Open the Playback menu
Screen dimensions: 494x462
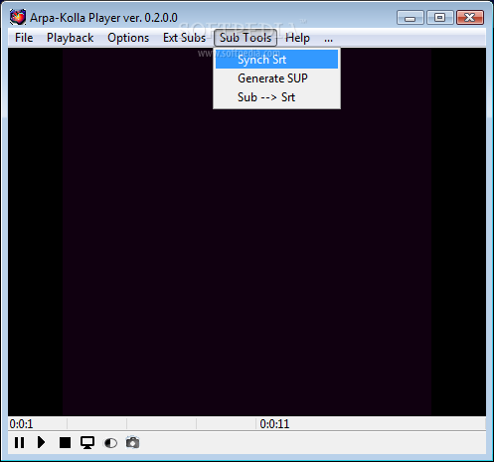coord(70,38)
